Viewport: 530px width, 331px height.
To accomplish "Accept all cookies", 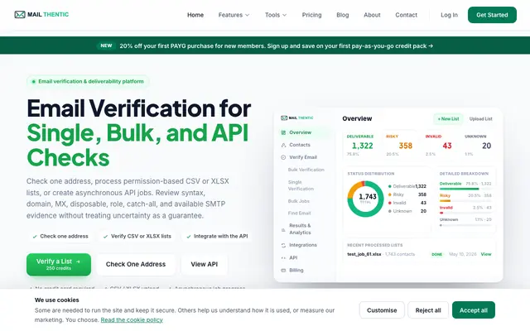I will (x=474, y=310).
